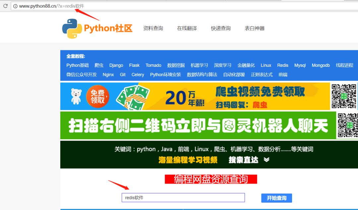Click the QR code beside the green banner
The width and height of the screenshot is (358, 210).
point(347,125)
